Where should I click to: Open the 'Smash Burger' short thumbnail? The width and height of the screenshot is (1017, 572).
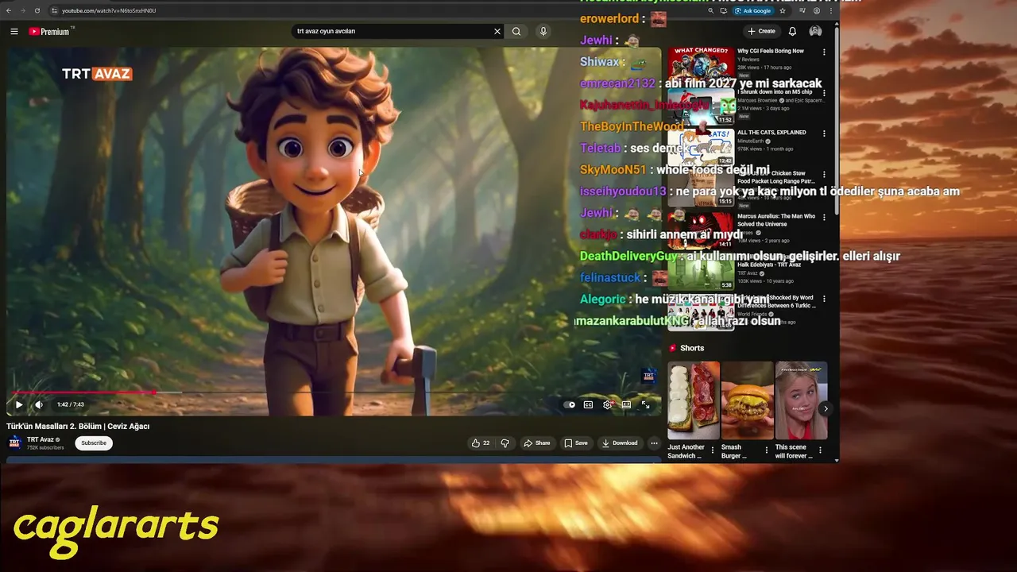point(748,401)
